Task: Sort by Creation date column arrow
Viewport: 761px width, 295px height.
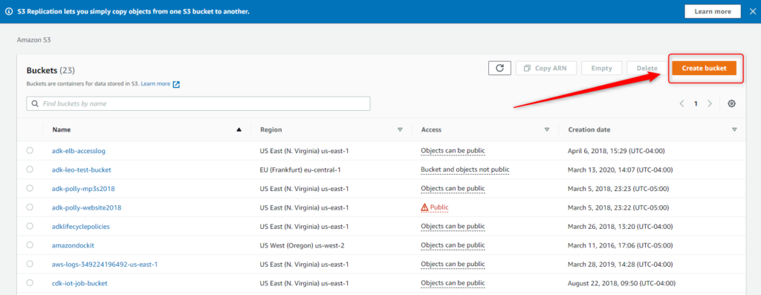Action: (x=734, y=129)
